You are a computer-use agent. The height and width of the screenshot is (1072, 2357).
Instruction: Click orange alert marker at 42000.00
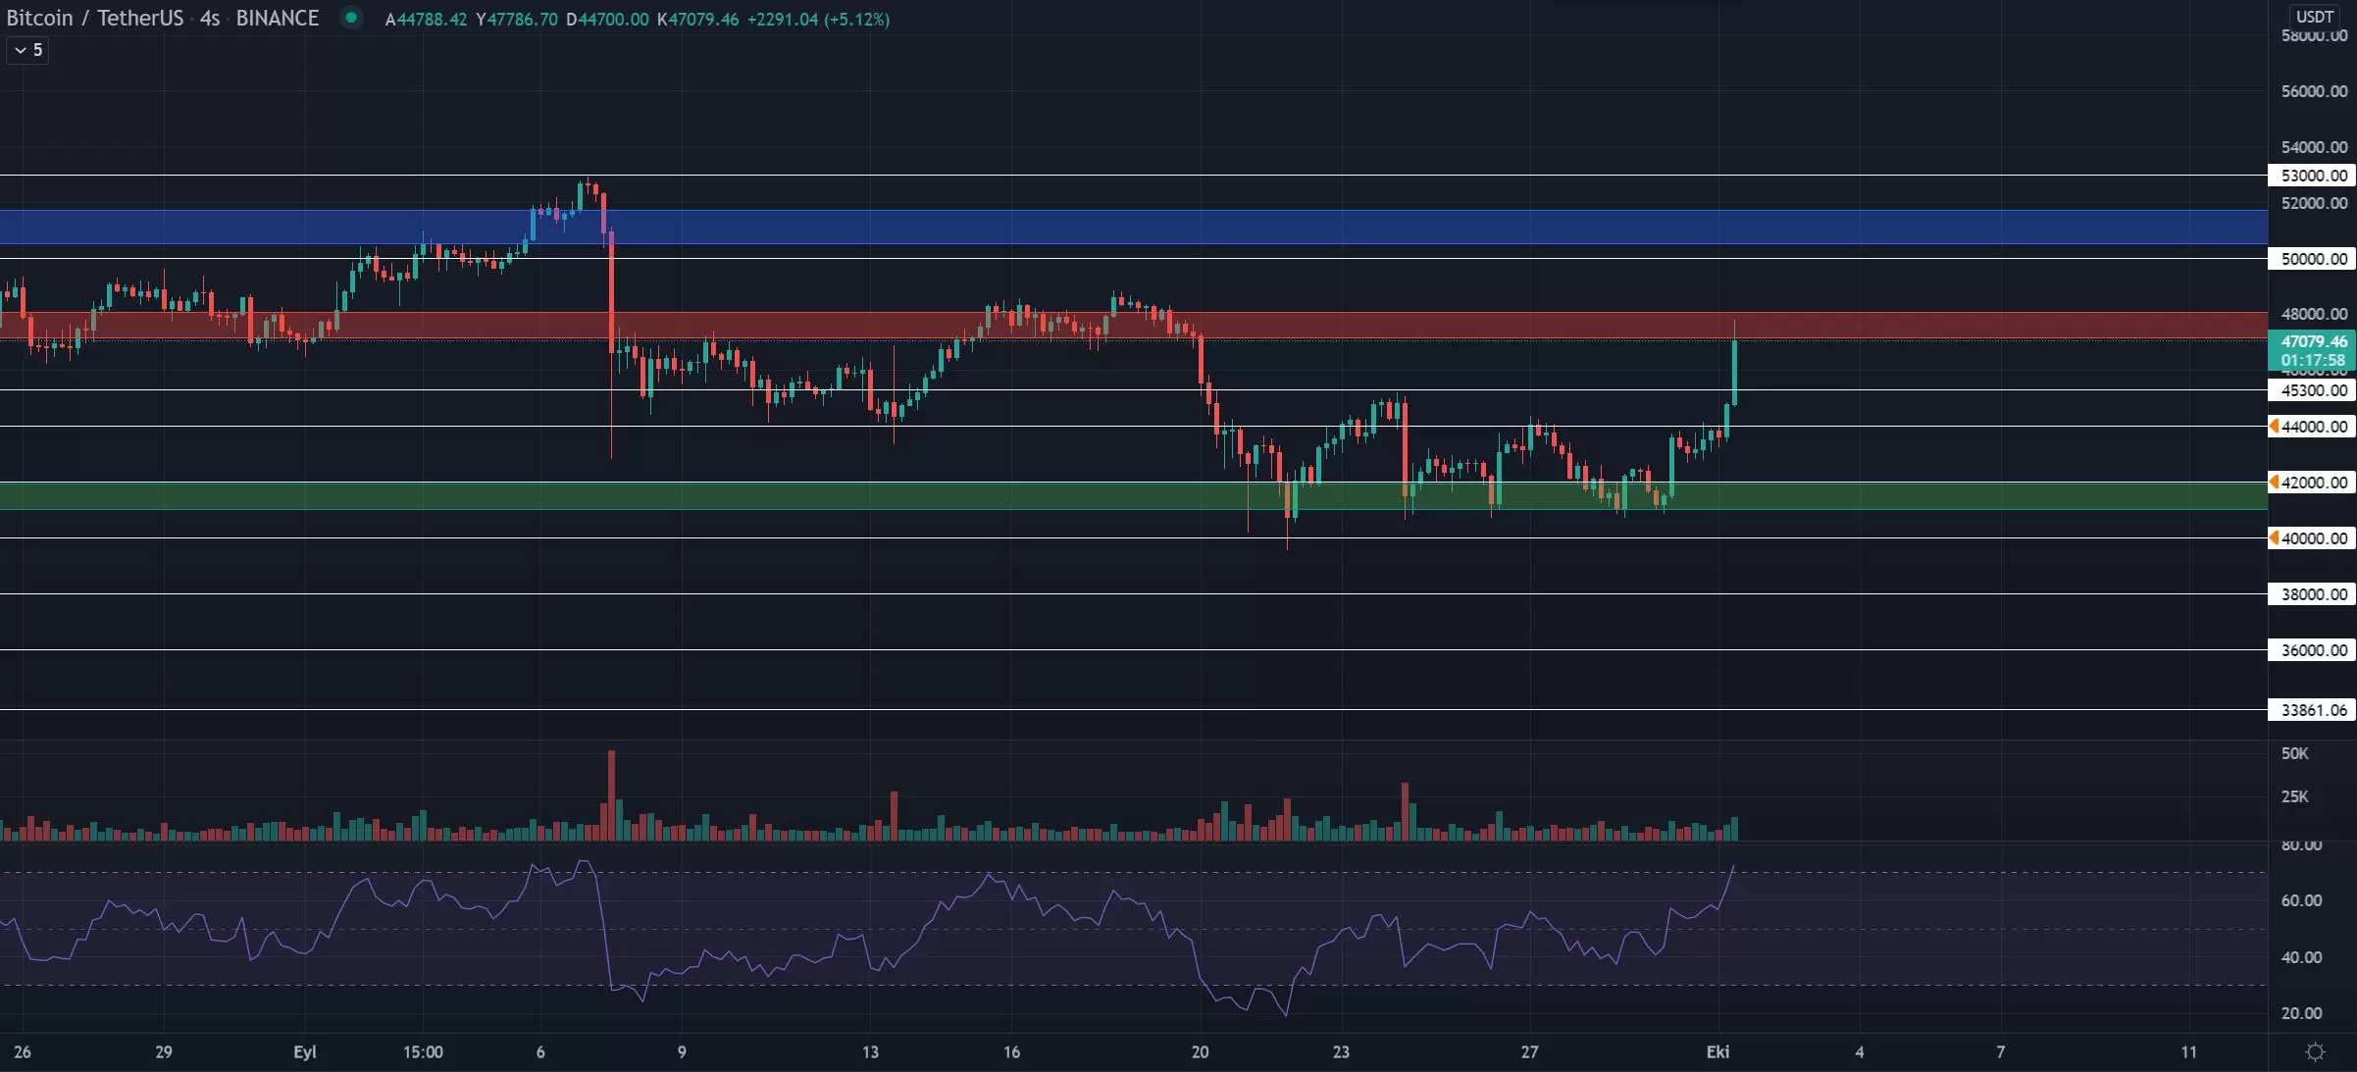[x=2274, y=482]
